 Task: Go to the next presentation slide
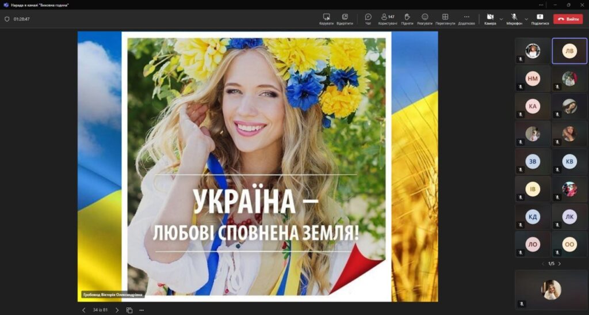(117, 310)
